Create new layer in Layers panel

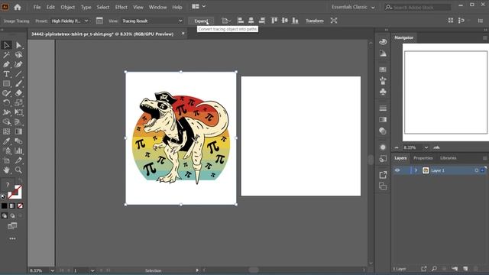click(465, 268)
